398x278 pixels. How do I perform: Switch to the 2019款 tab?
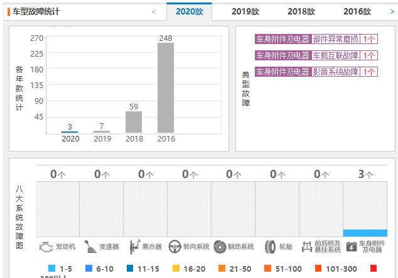pos(245,11)
